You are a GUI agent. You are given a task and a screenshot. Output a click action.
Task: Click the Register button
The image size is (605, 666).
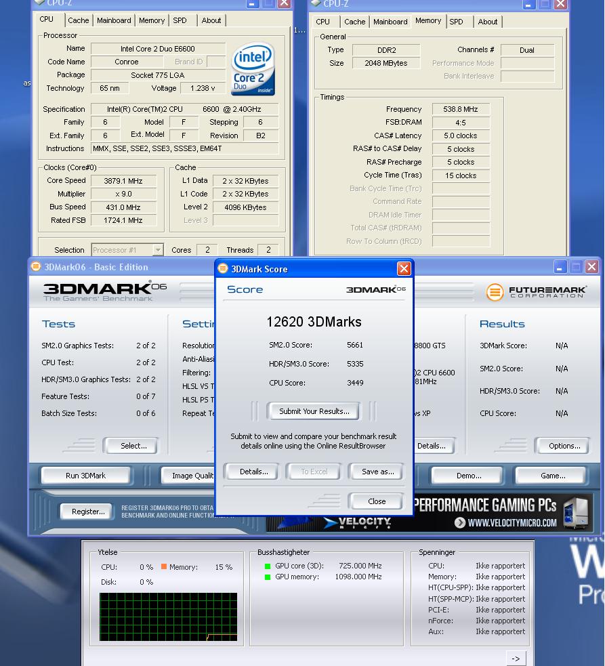[88, 512]
